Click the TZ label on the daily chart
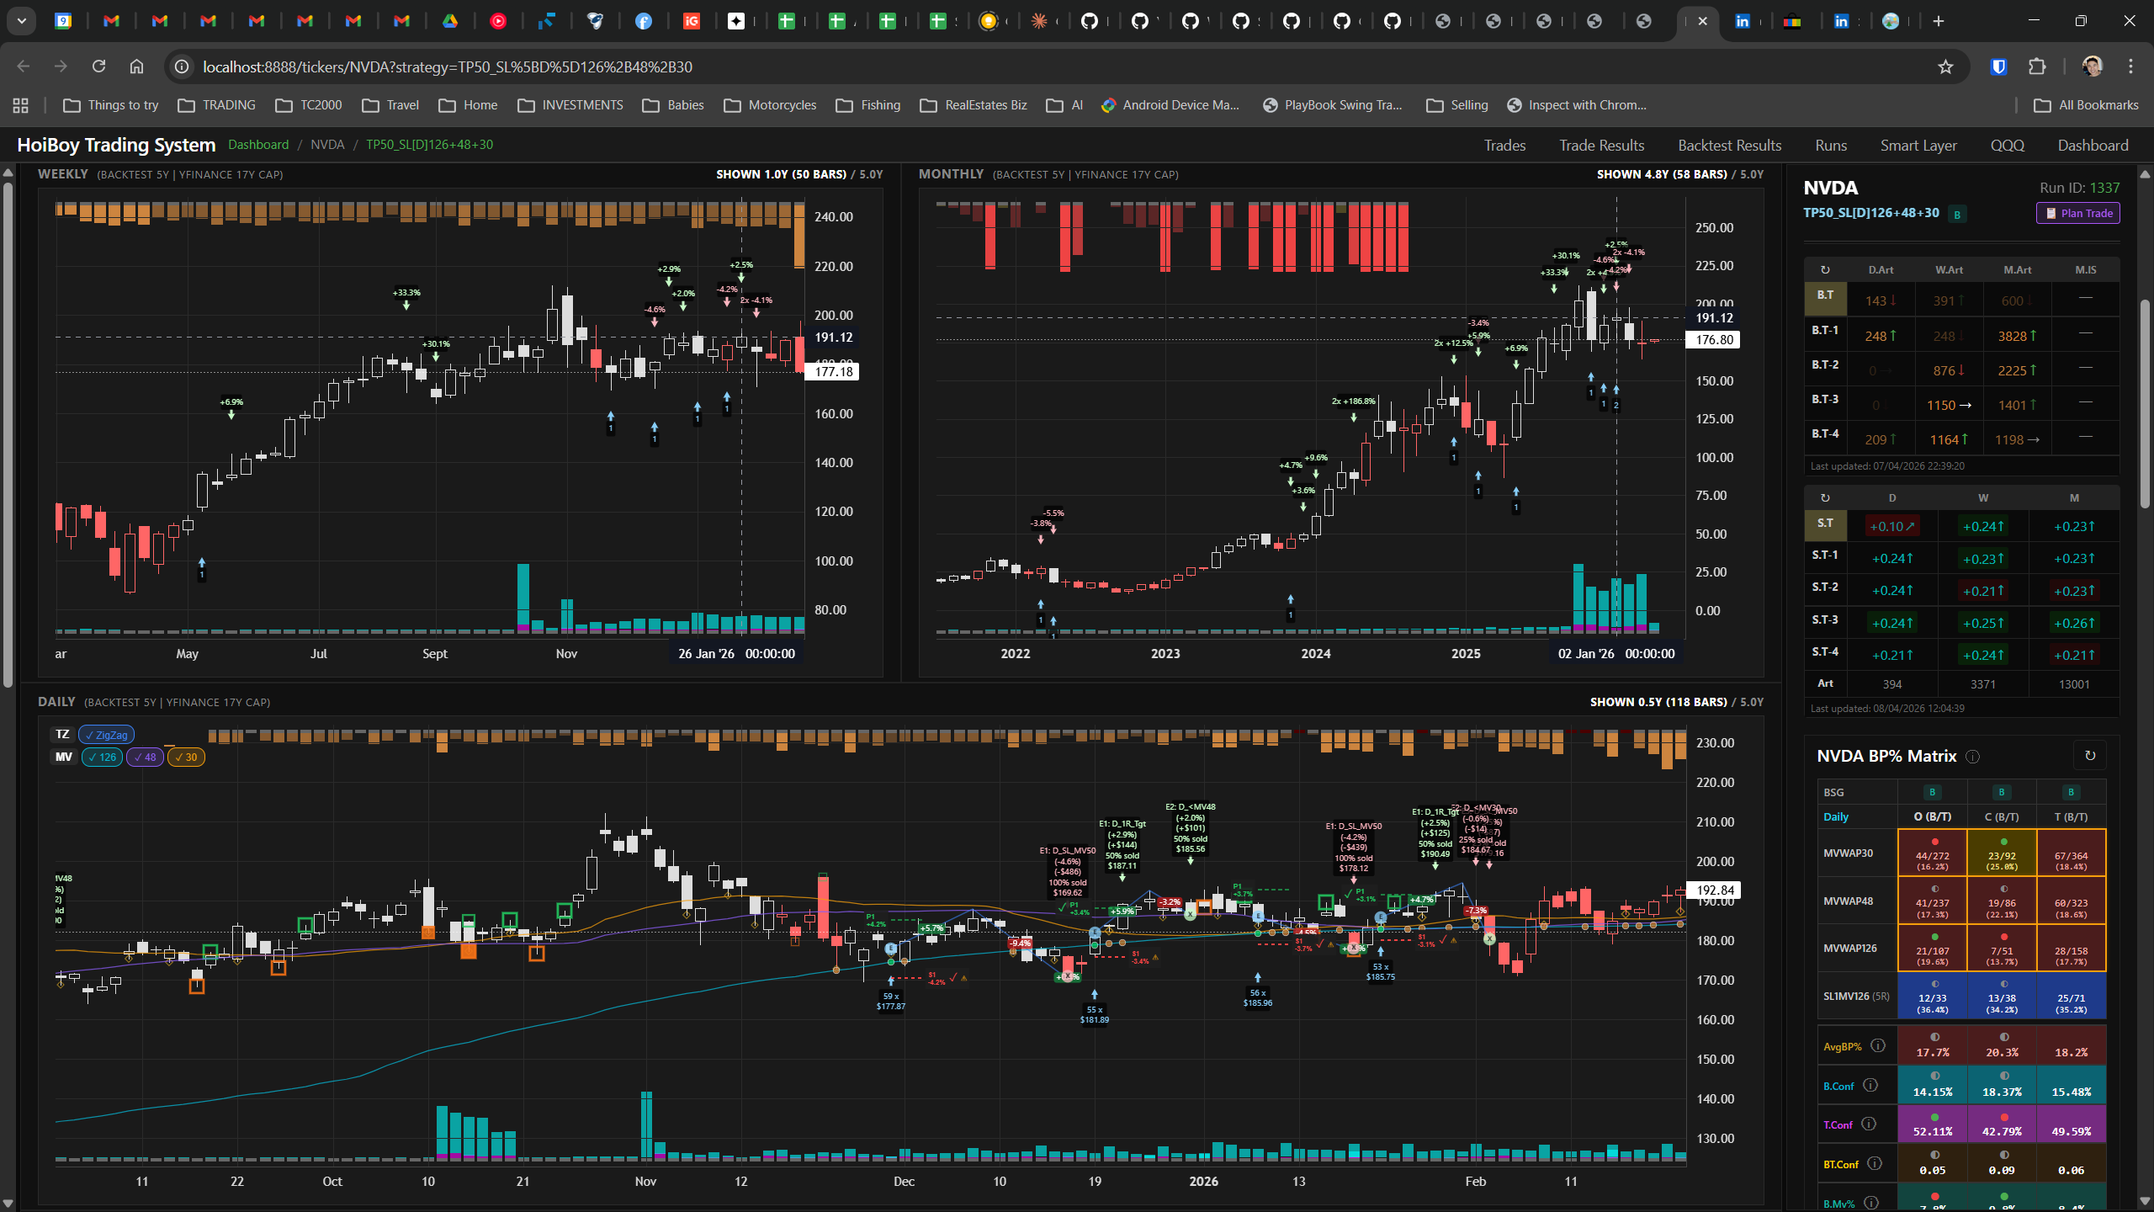The height and width of the screenshot is (1212, 2154). 62,734
